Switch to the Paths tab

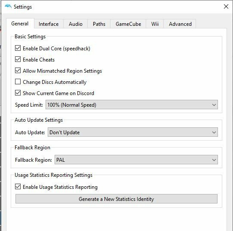[99, 24]
